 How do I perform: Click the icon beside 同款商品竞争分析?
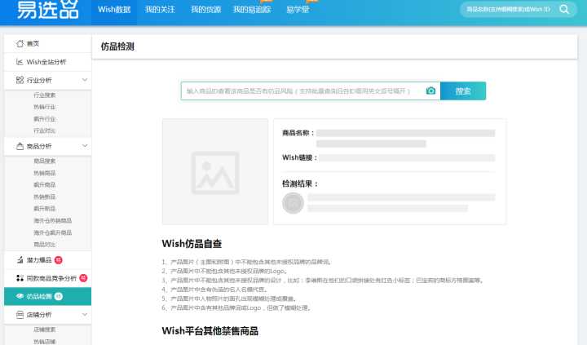tap(20, 278)
